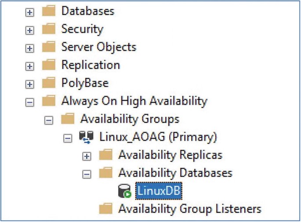This screenshot has width=301, height=222.
Task: Click the LinuxDB database icon
Action: point(125,191)
